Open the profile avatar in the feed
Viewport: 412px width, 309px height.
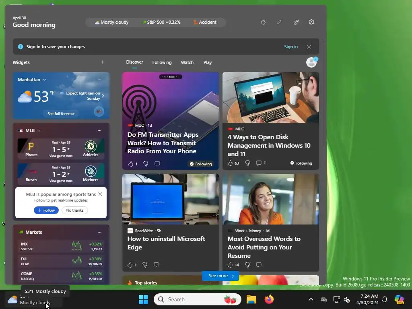point(312,62)
